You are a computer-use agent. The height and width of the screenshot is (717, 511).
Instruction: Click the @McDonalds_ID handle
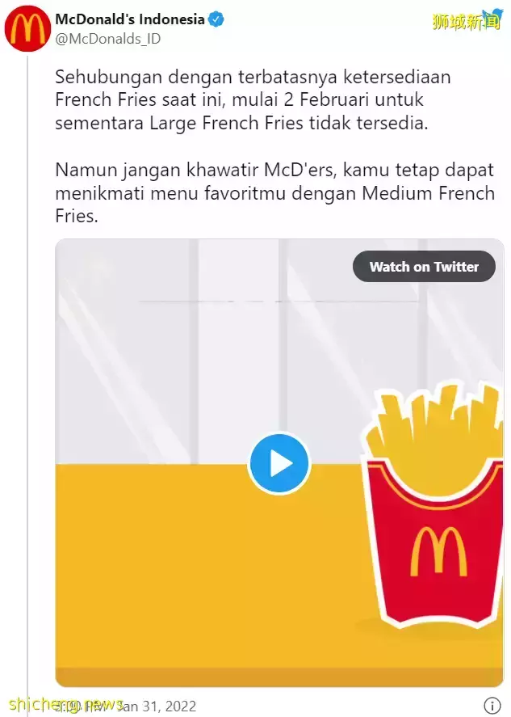coord(108,39)
